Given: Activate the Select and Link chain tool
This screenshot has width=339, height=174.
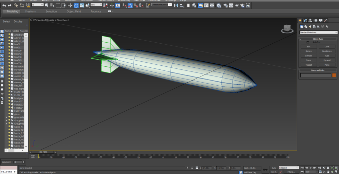Looking at the screenshot, I should [x=16, y=5].
